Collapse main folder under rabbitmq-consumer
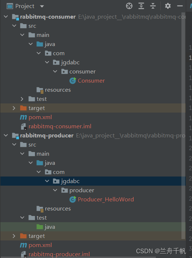 click(x=22, y=35)
